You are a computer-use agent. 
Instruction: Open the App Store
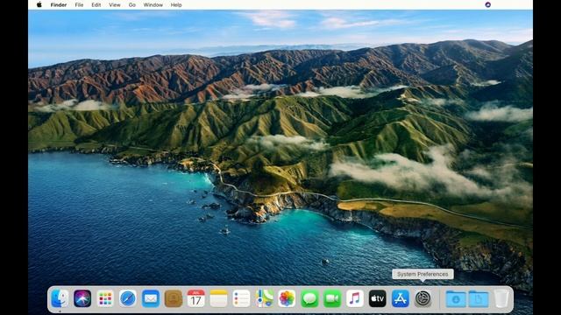point(401,298)
